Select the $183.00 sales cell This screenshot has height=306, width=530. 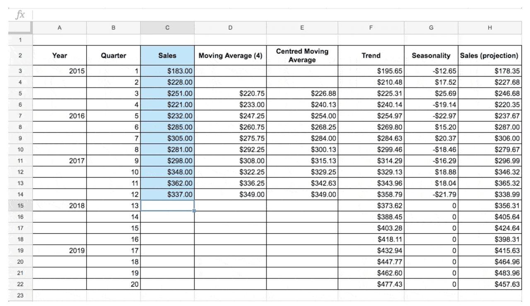pyautogui.click(x=167, y=71)
